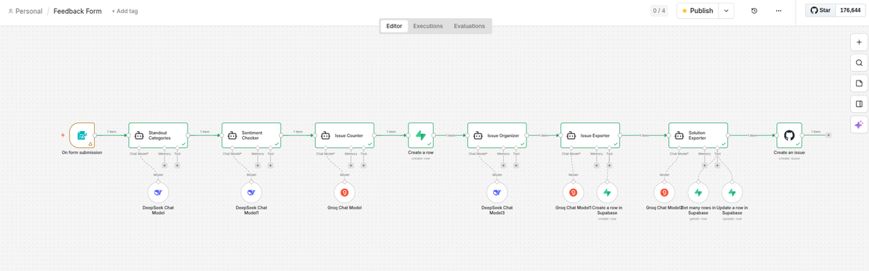Select the Groq Chat Model2 node
The width and height of the screenshot is (869, 271).
point(664,193)
